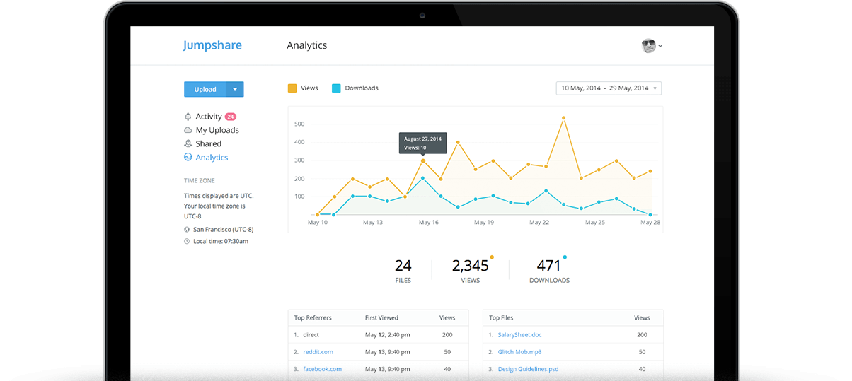Viewport: 852px width, 381px height.
Task: Click the May 16 Views data point
Action: (x=423, y=161)
